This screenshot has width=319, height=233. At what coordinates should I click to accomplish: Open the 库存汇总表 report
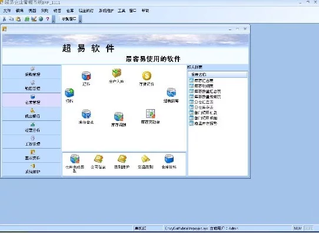coord(204,81)
